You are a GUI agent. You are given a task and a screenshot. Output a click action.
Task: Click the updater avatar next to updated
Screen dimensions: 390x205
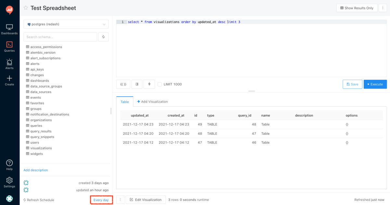coord(26,190)
